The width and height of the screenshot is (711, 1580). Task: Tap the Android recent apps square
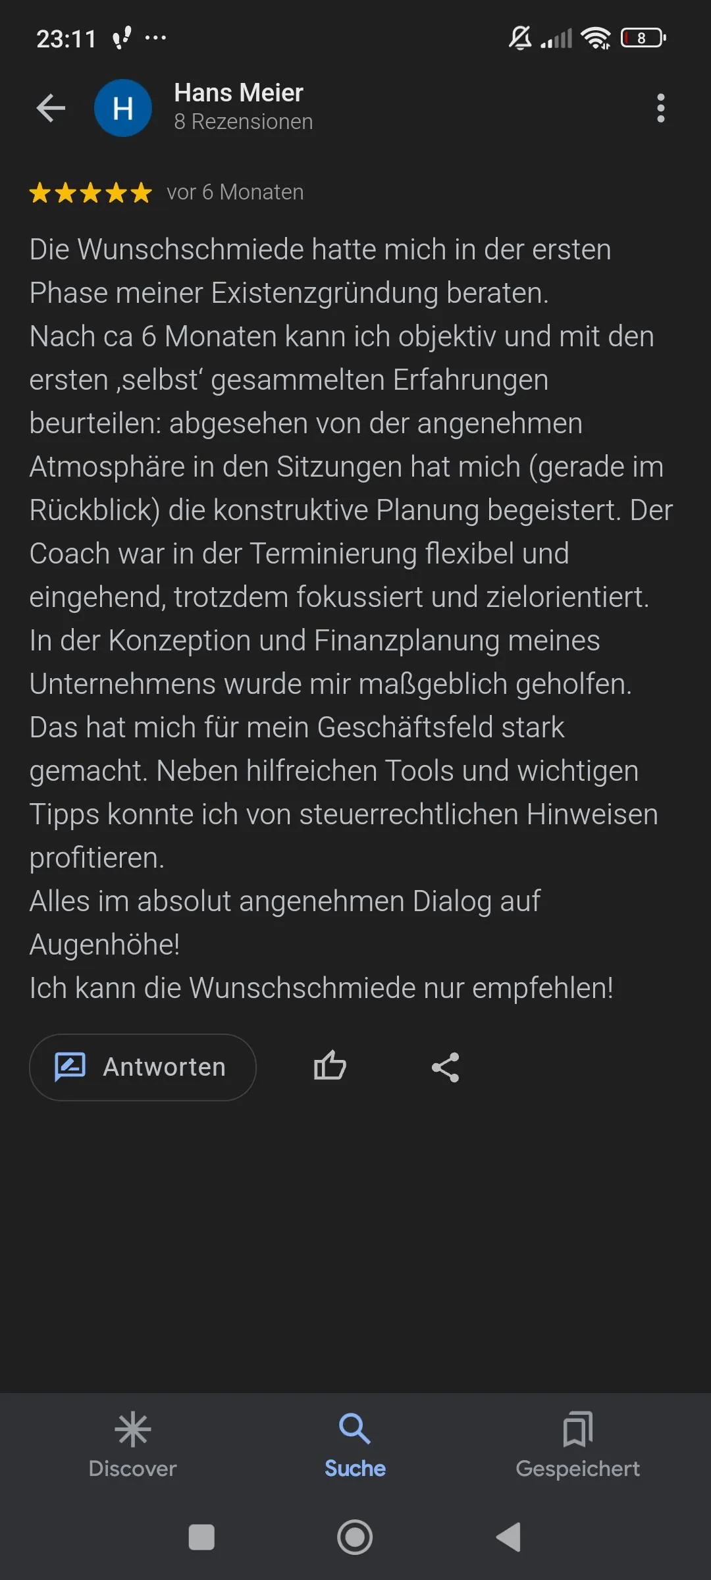pyautogui.click(x=201, y=1538)
